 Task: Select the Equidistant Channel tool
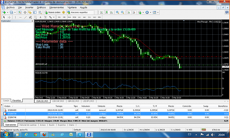pos(30,17)
